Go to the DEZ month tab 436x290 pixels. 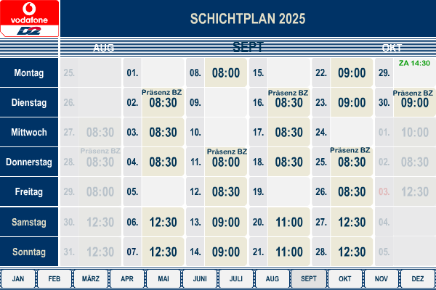tap(417, 278)
